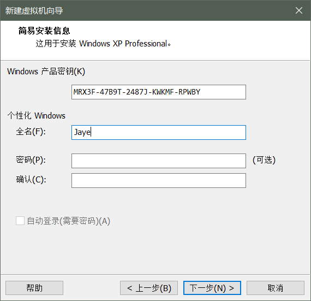Click the Windows 产品密钥(K) label

pos(46,72)
